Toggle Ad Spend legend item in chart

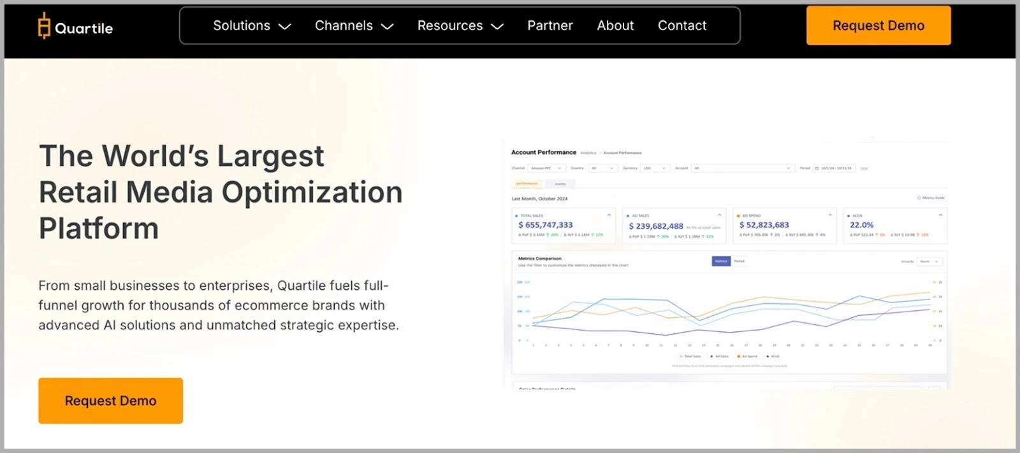pyautogui.click(x=747, y=356)
